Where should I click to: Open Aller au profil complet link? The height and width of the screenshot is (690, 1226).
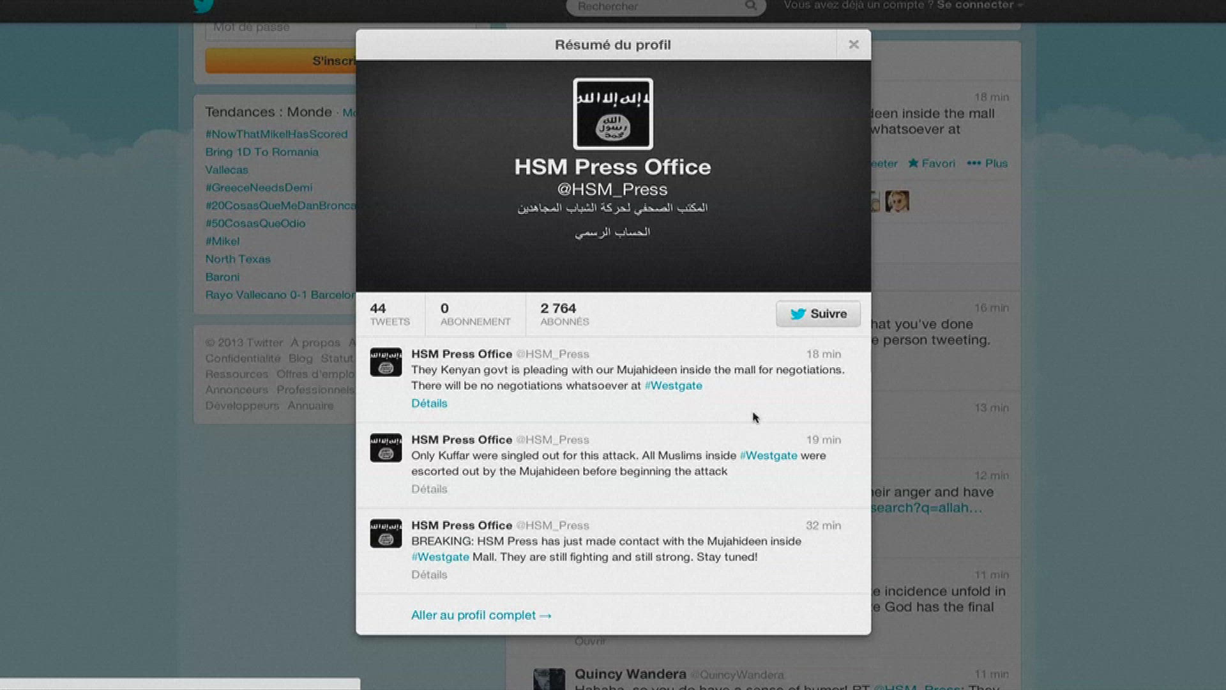(481, 615)
